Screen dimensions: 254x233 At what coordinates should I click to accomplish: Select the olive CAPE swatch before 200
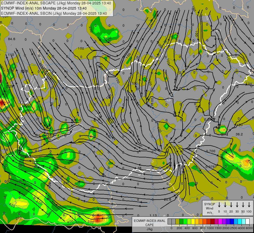click(x=177, y=222)
